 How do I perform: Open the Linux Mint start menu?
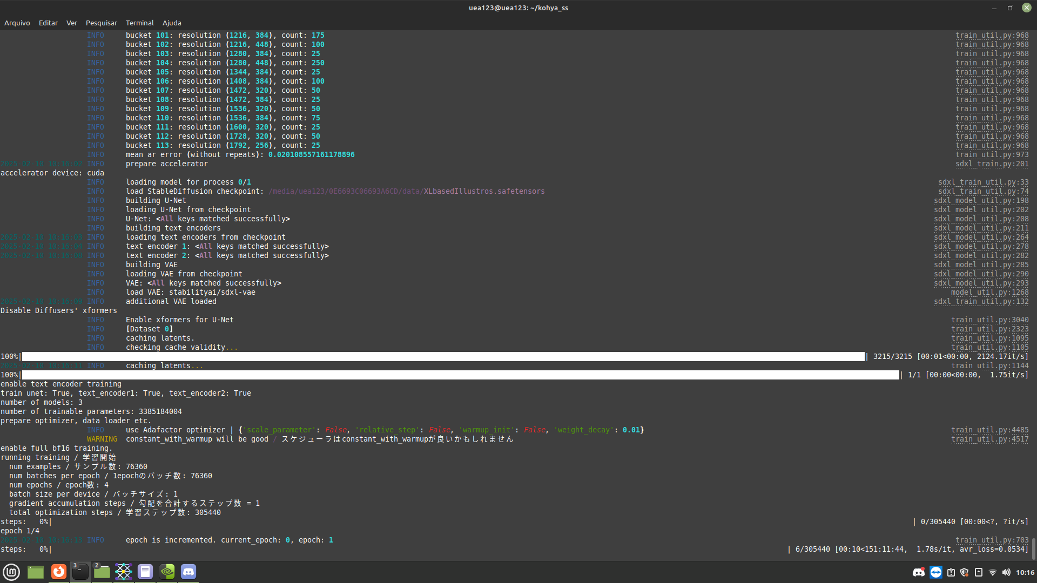(11, 572)
